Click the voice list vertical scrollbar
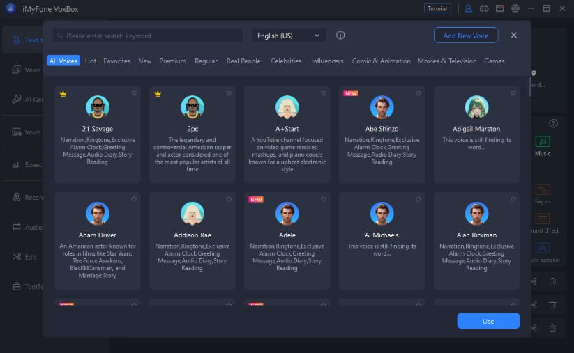 pos(529,86)
